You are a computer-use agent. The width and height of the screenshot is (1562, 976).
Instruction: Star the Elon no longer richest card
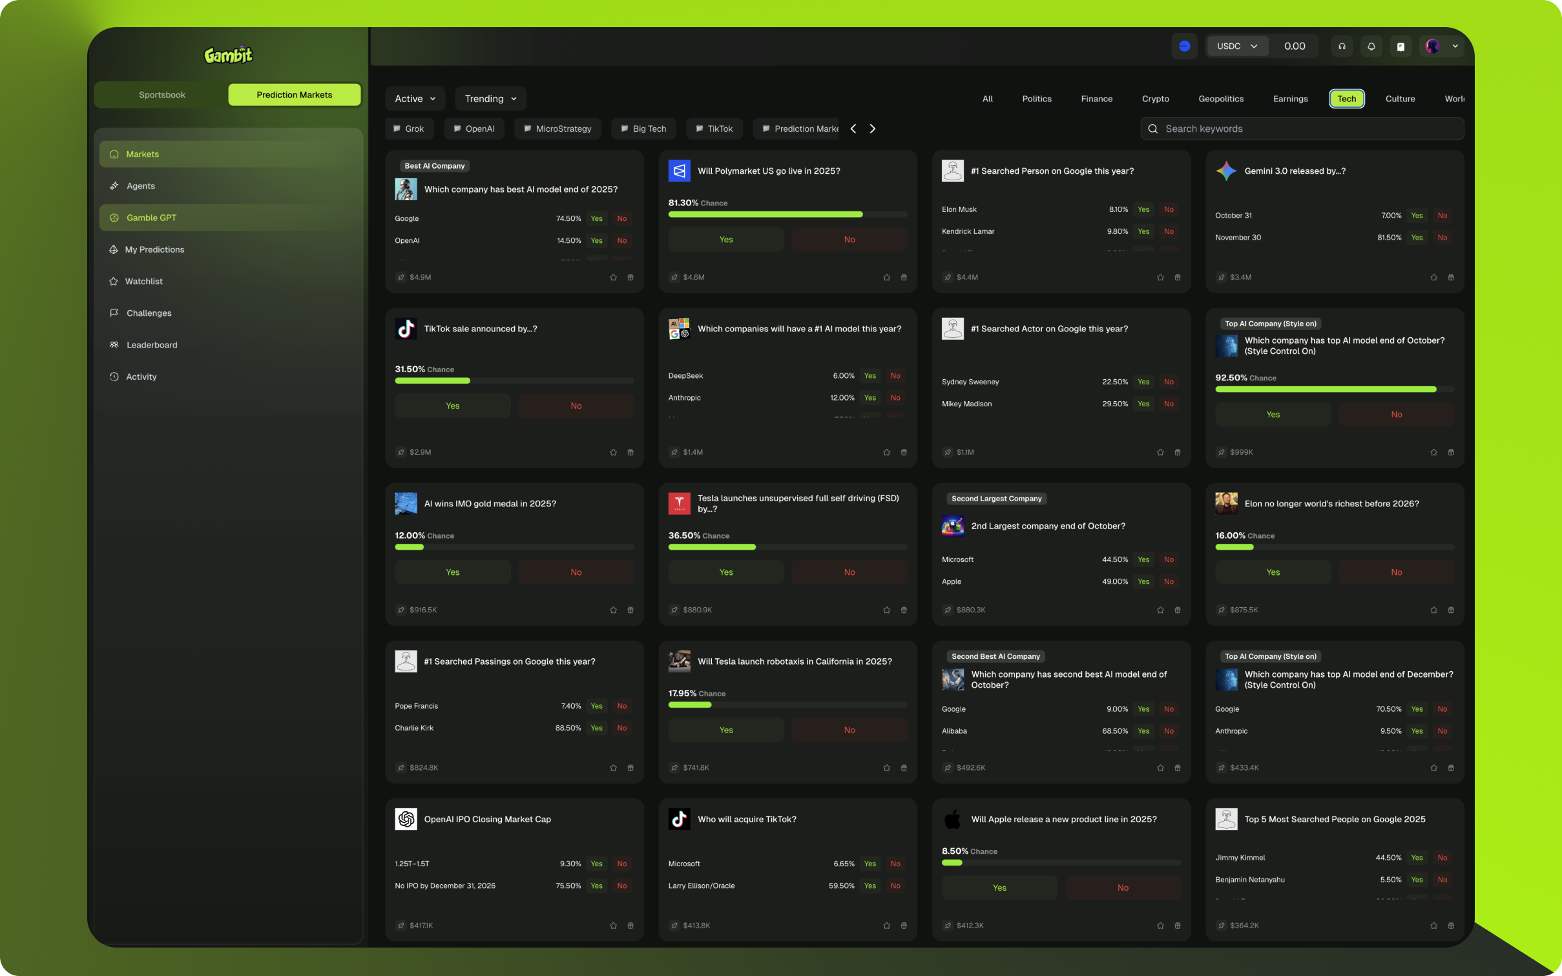point(1433,610)
